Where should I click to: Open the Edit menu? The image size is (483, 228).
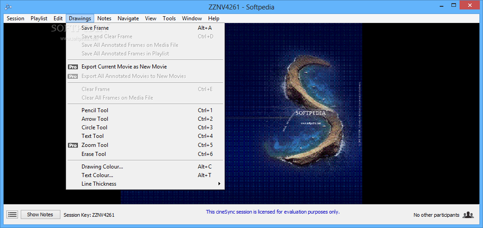click(58, 18)
